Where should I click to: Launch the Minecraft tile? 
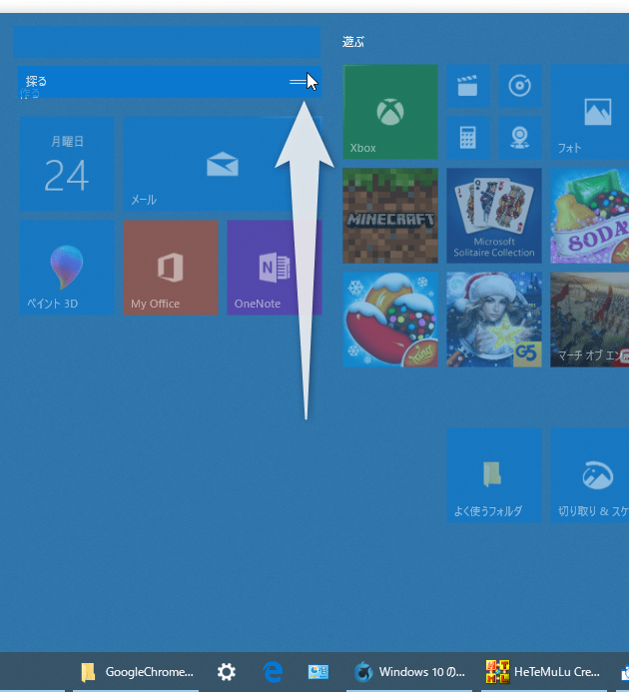click(390, 216)
